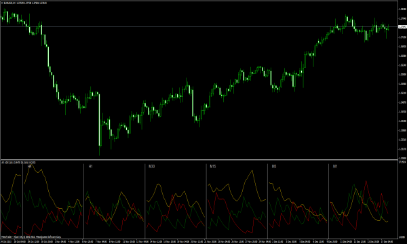This screenshot has height=244, width=407.
Task: Select the H1 timeframe label in ADX window
Action: tap(91, 166)
